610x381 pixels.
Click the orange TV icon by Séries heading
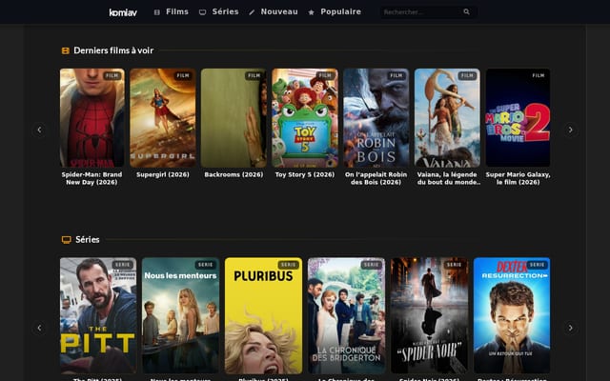coord(66,240)
